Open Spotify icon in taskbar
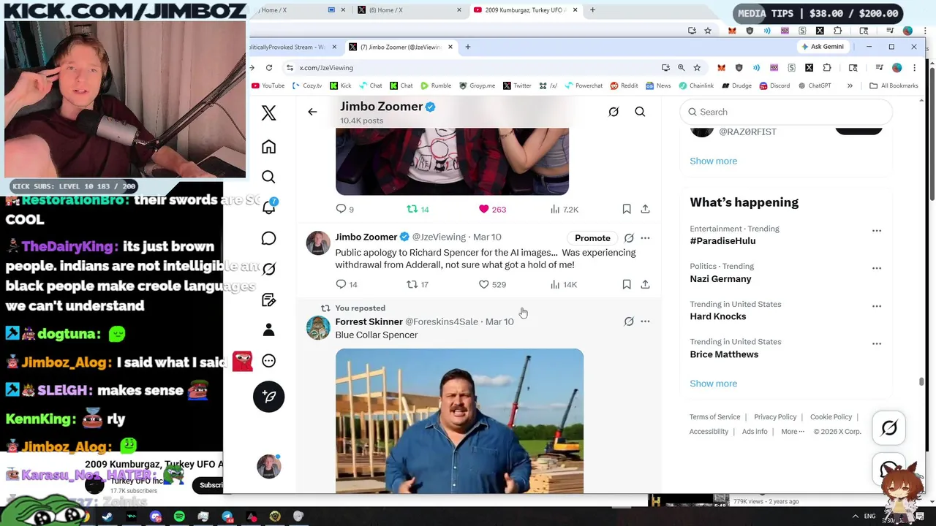936x526 pixels. coord(179,517)
